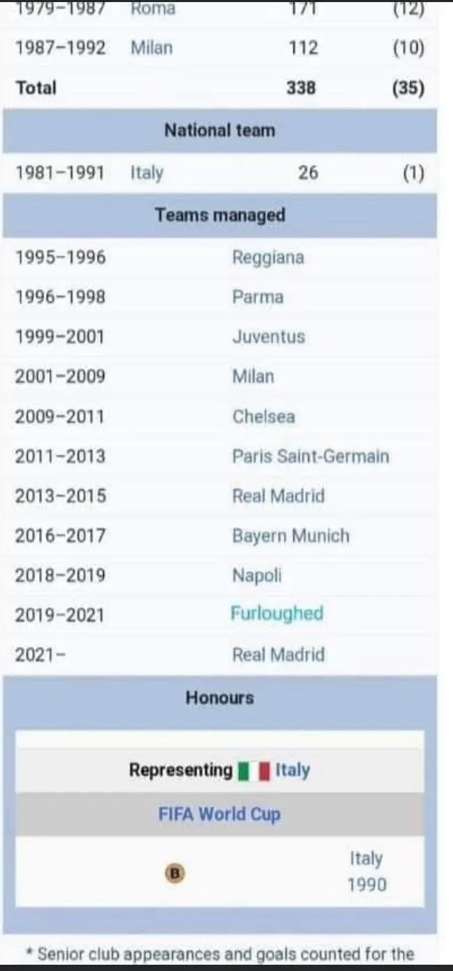Image resolution: width=453 pixels, height=971 pixels.
Task: Open Real Madrid link for 2021–
Action: [x=278, y=655]
